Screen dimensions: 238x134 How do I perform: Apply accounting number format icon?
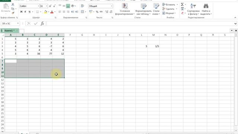click(x=91, y=12)
